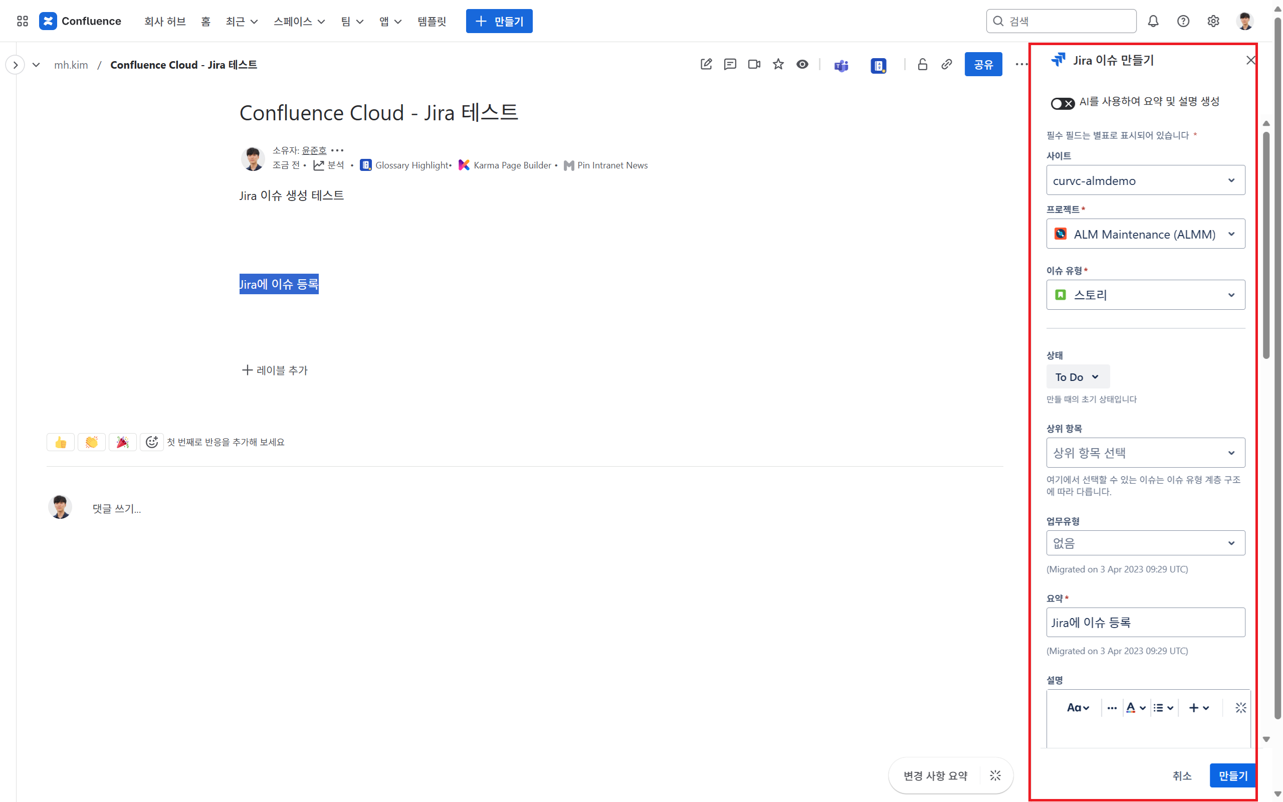The image size is (1283, 802).
Task: Open the To Do status dropdown
Action: [1078, 376]
